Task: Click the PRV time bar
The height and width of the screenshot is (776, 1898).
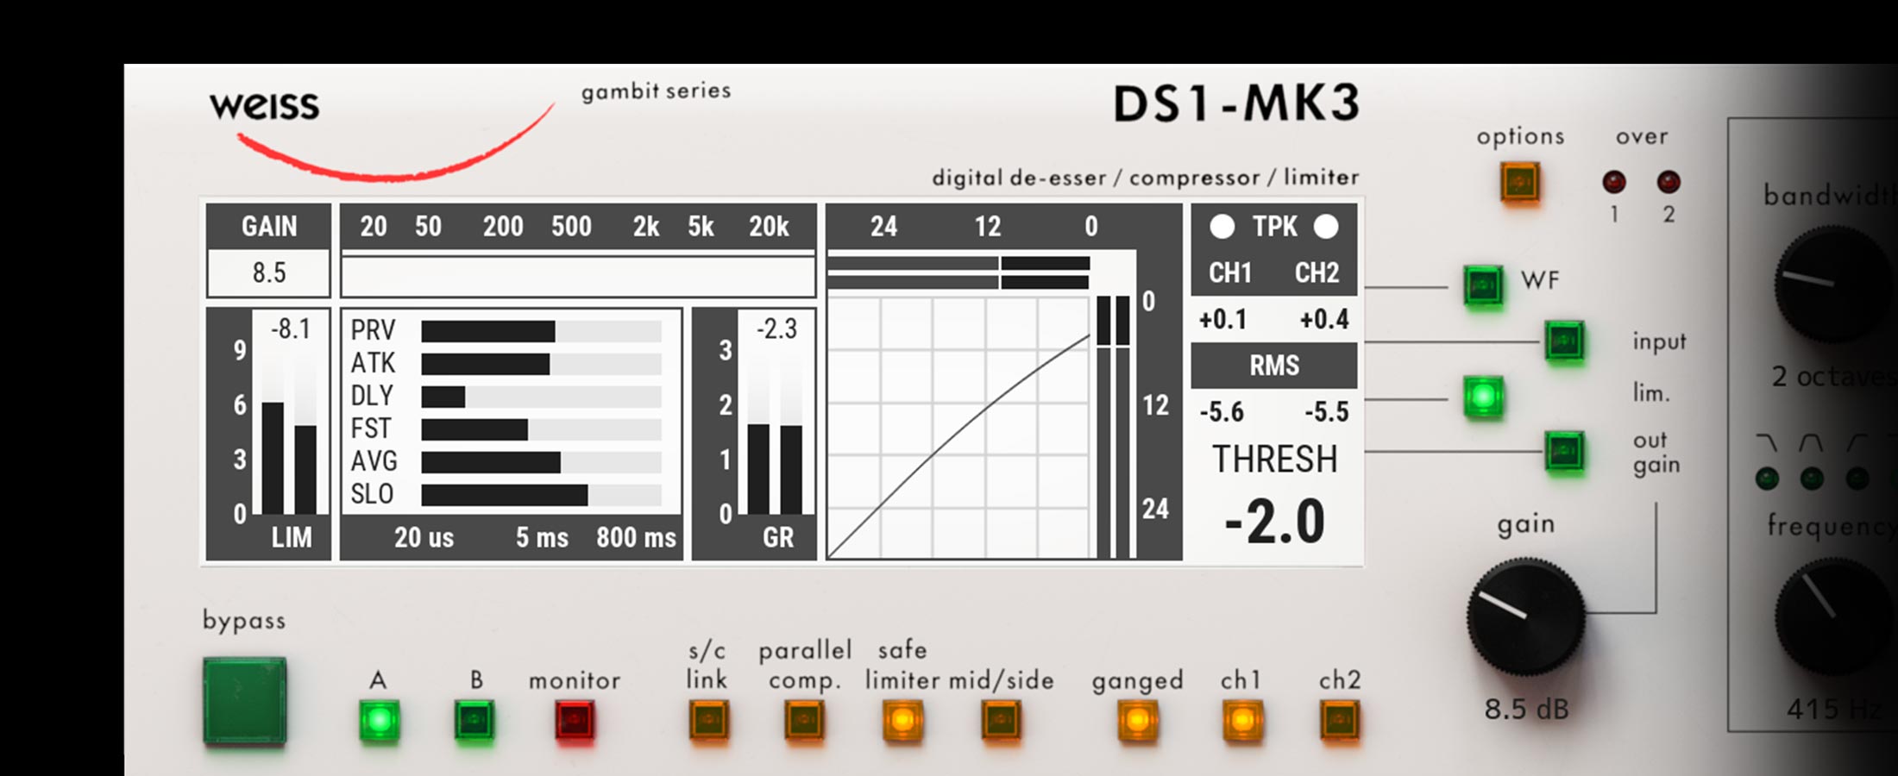Action: point(541,331)
